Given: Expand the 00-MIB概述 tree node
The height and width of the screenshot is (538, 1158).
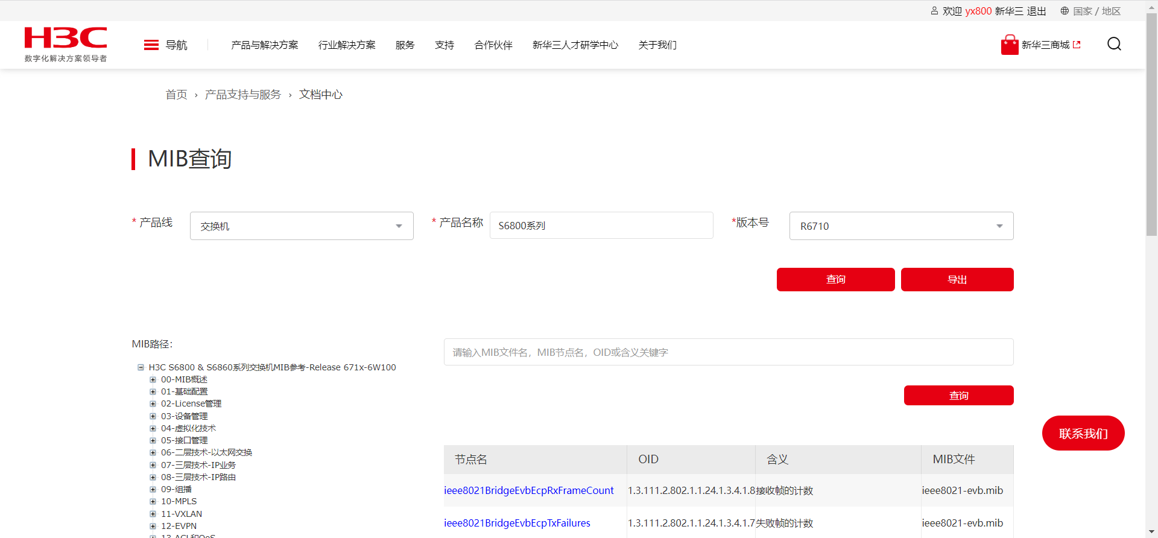Looking at the screenshot, I should click(x=153, y=380).
